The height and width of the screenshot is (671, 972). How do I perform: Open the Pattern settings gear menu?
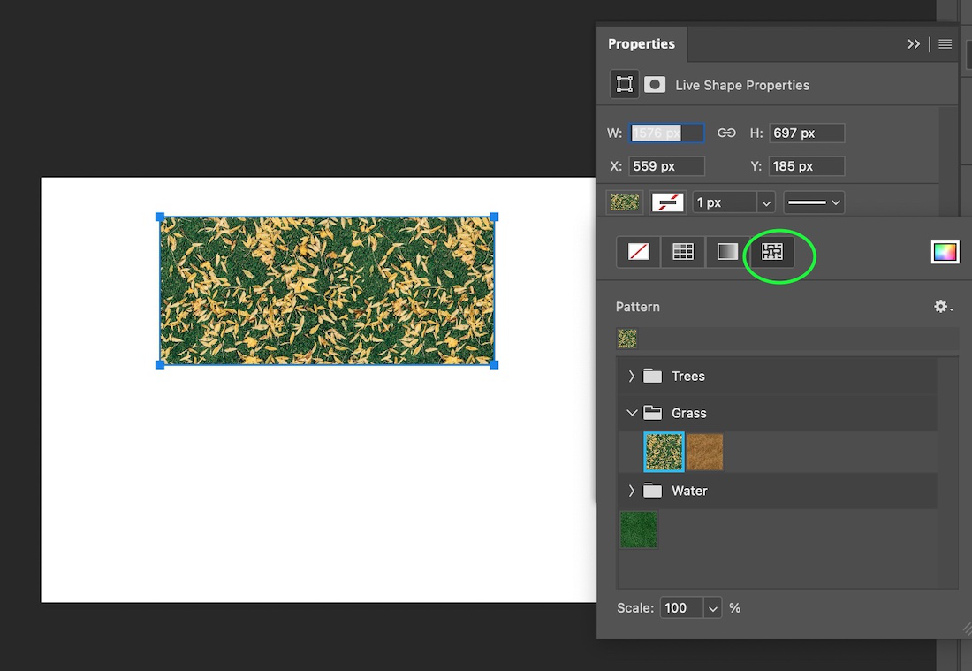[943, 307]
